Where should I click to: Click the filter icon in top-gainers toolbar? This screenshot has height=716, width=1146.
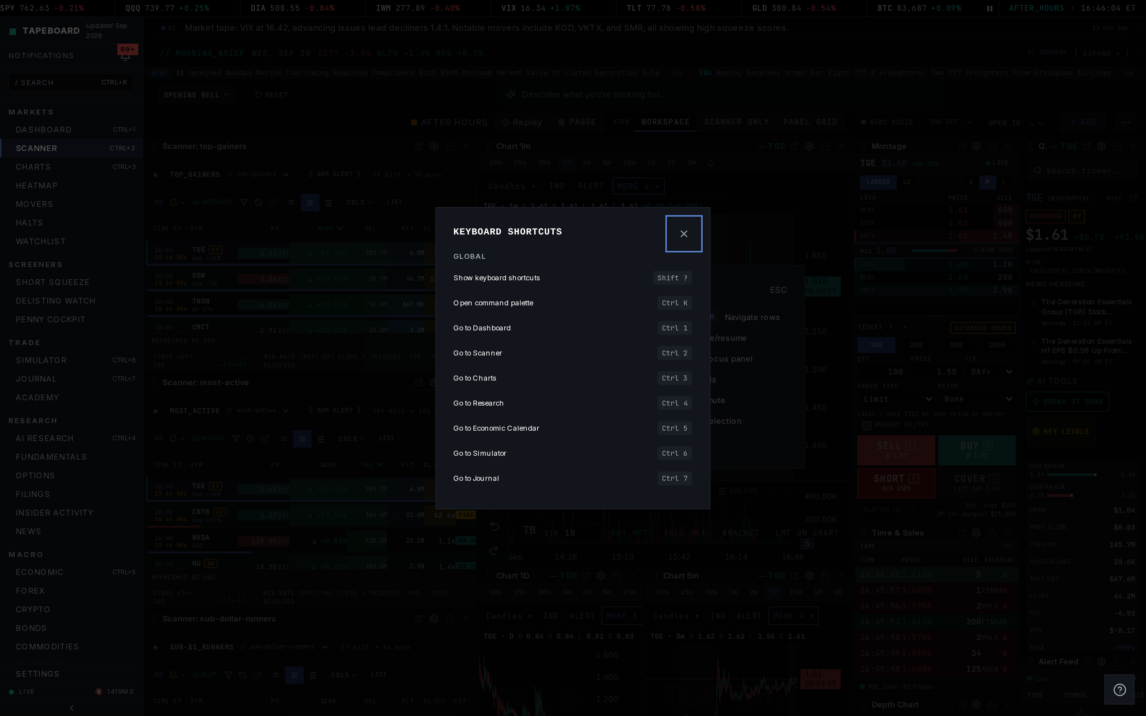[244, 202]
